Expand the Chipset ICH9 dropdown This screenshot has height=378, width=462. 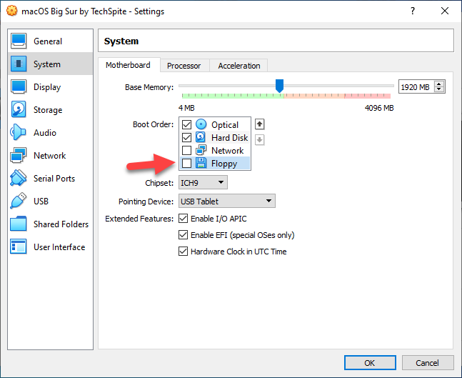(202, 183)
